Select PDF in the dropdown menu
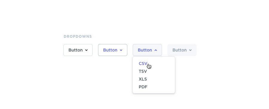This screenshot has width=269, height=109. click(x=143, y=87)
